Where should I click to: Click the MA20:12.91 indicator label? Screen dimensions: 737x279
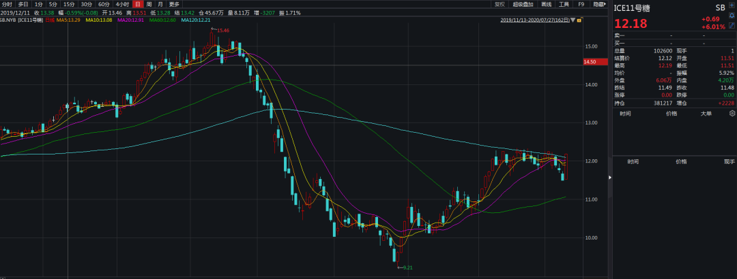(131, 20)
